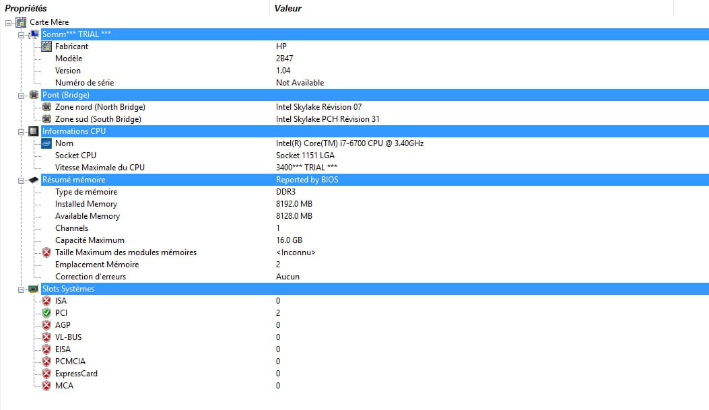
Task: Click the 8192.0 MB value
Action: 294,204
